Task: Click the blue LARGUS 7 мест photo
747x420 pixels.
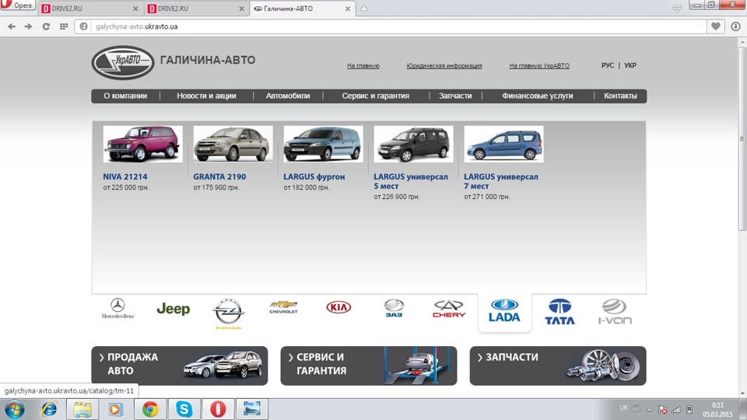Action: (x=503, y=144)
